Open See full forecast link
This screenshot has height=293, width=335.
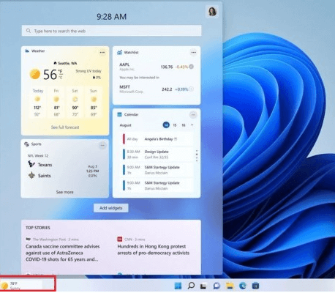point(65,127)
